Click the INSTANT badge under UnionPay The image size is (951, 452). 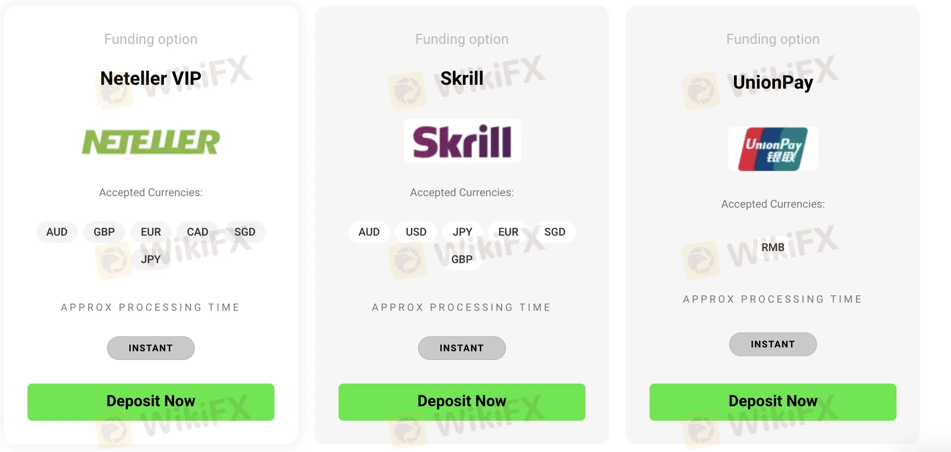click(773, 344)
